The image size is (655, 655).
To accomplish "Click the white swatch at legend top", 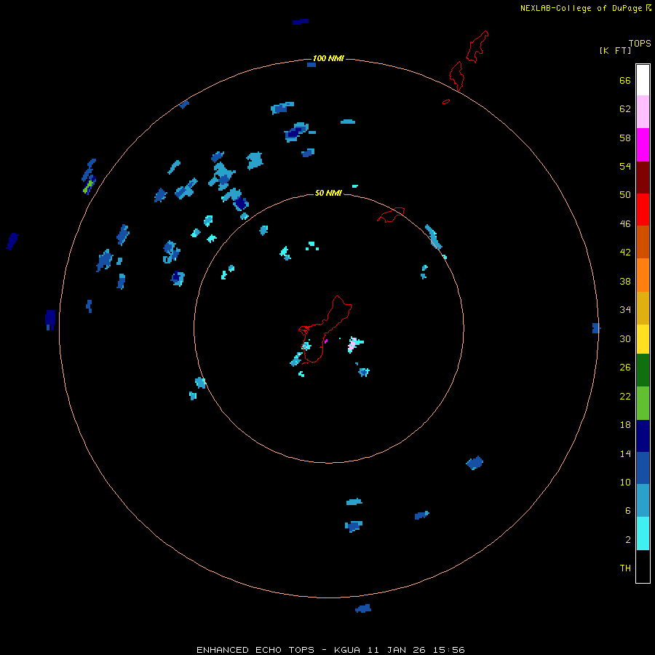I will [643, 80].
